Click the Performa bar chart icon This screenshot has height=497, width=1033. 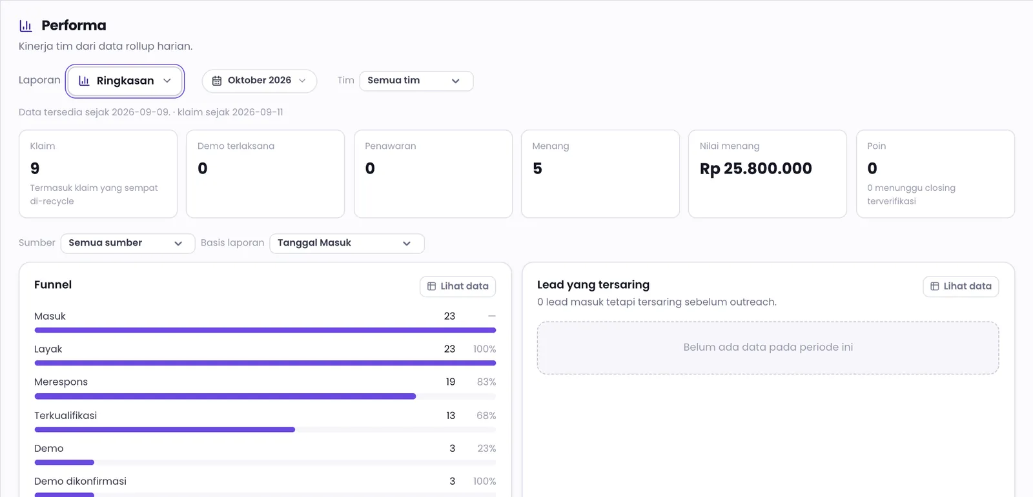coord(26,26)
